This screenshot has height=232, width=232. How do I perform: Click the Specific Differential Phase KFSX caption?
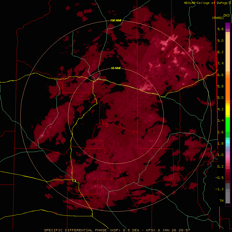pyautogui.click(x=117, y=230)
